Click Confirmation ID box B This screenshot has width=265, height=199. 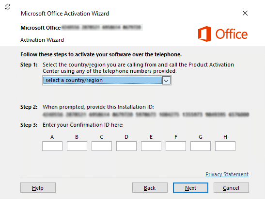pyautogui.click(x=77, y=146)
